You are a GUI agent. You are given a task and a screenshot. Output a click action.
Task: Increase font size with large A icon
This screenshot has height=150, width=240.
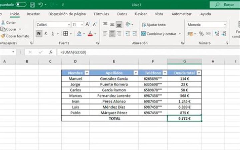(88, 24)
